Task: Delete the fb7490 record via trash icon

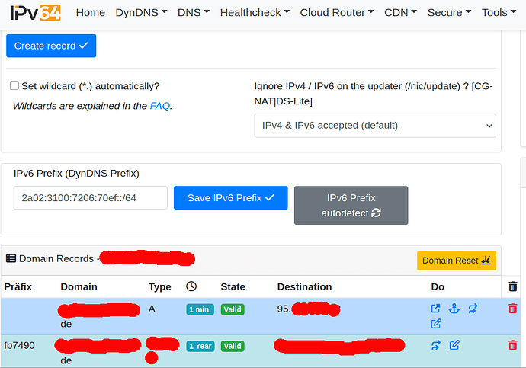Action: pyautogui.click(x=512, y=345)
